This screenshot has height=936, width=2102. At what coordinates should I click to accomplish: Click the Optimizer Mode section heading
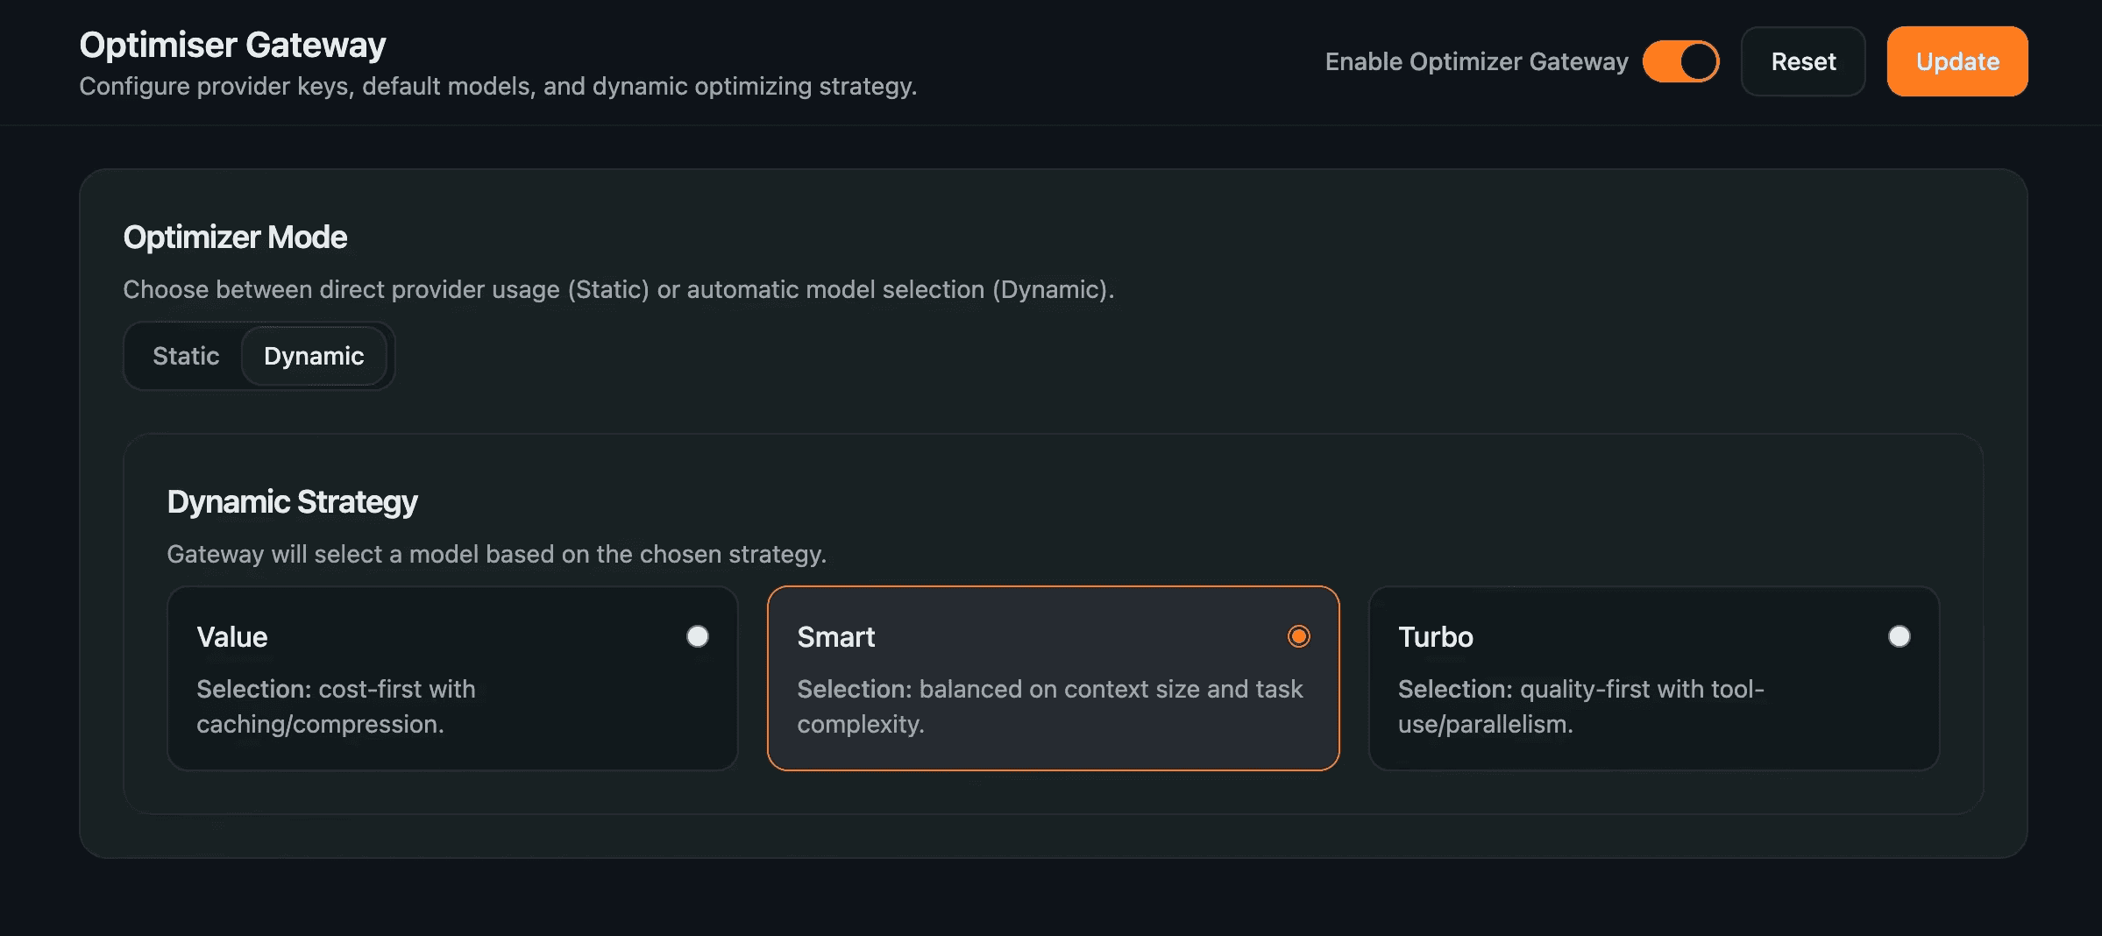235,238
